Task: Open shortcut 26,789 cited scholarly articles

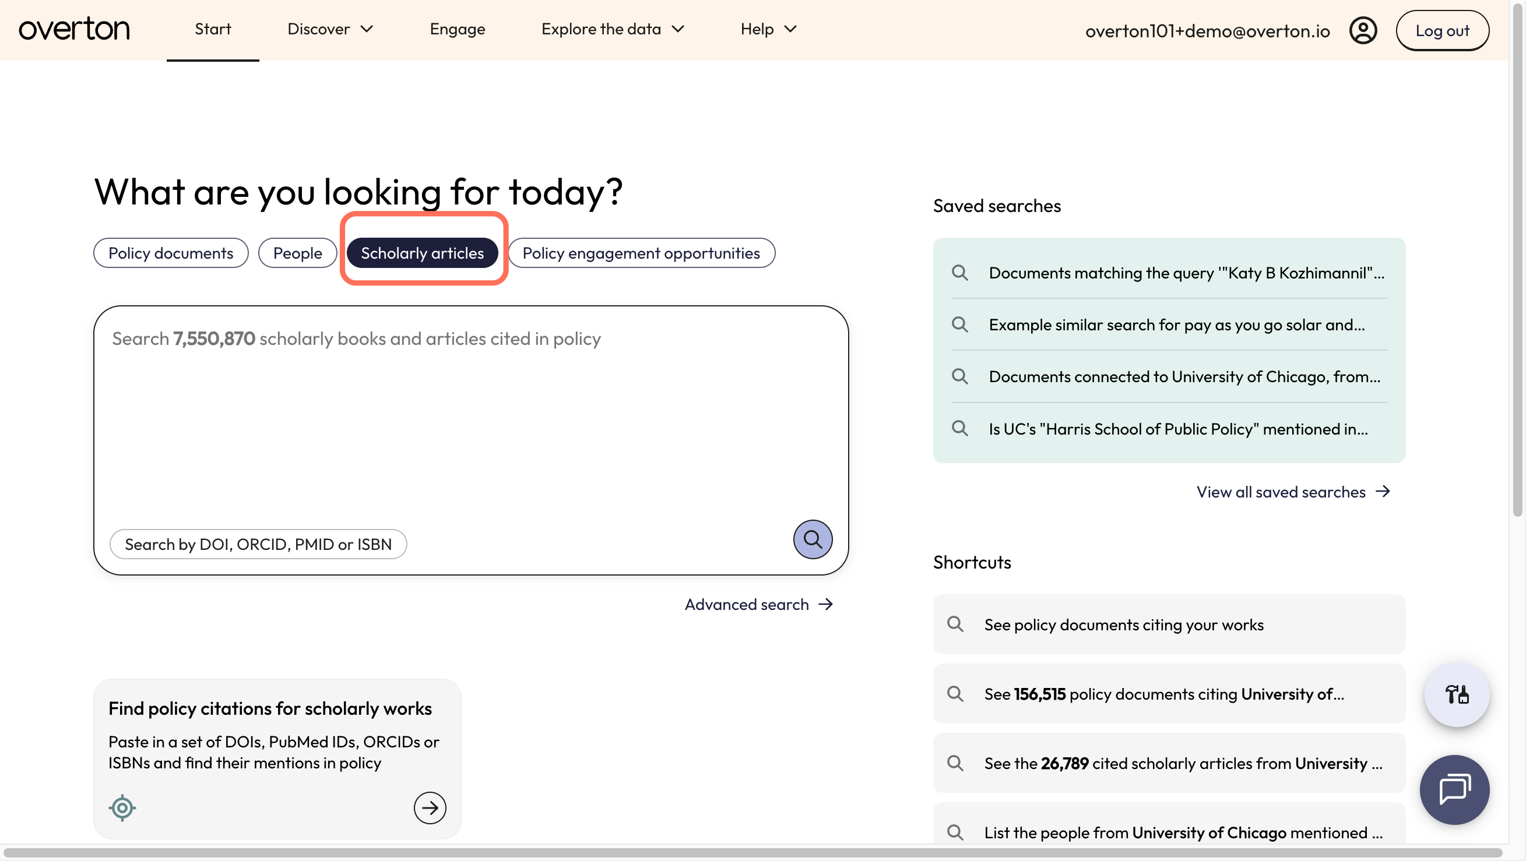Action: click(x=1169, y=763)
